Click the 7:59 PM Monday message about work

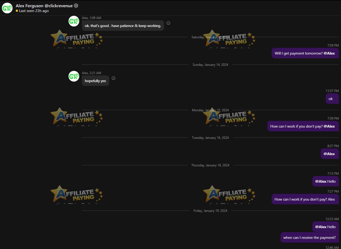pyautogui.click(x=303, y=126)
